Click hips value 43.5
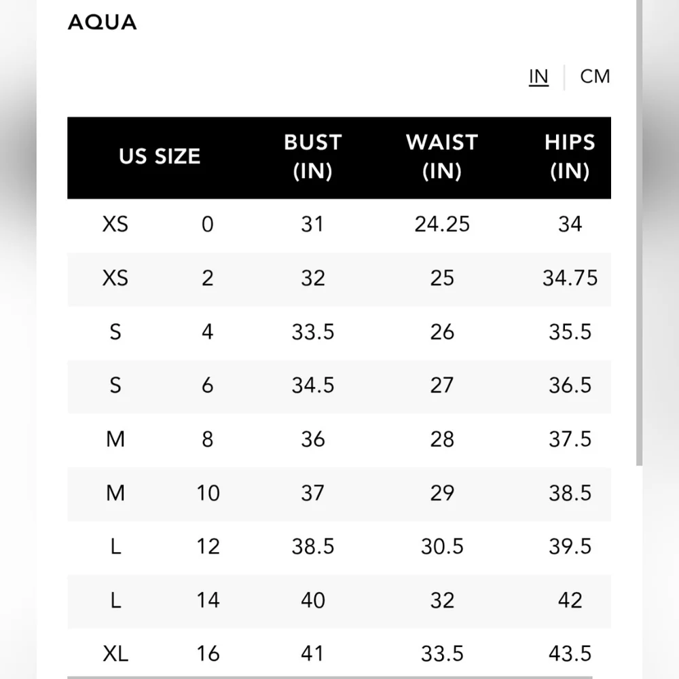This screenshot has height=679, width=679. (x=570, y=654)
